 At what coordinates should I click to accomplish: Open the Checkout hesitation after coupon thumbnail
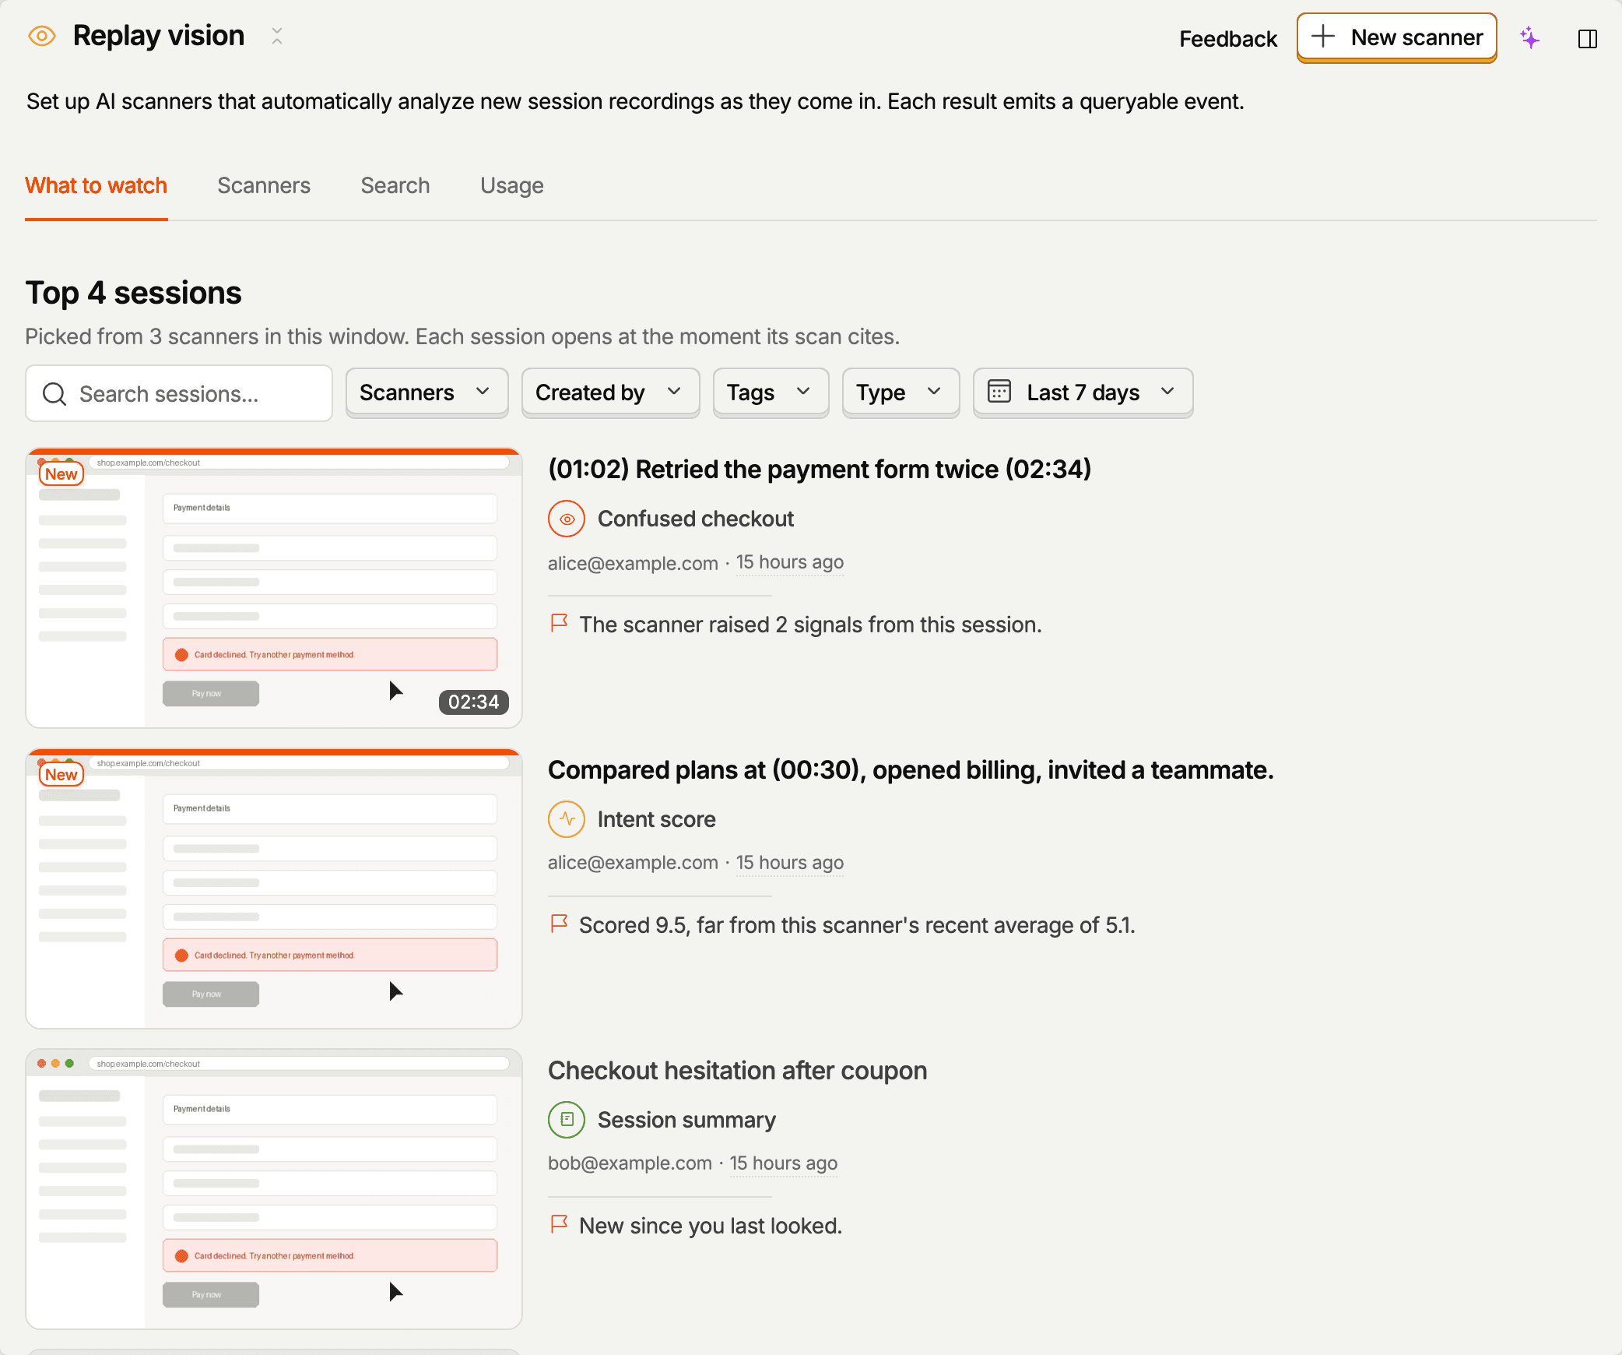(x=274, y=1190)
